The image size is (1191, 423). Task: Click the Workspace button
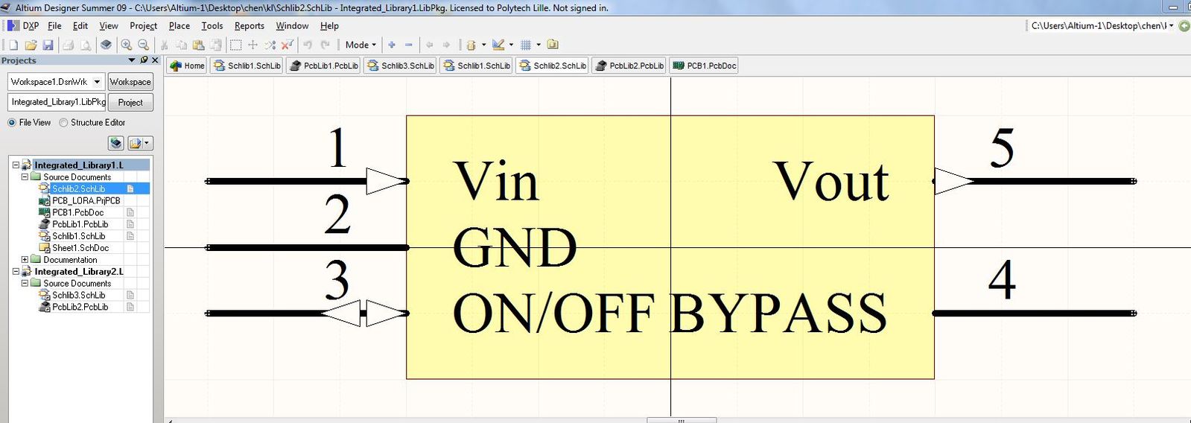[130, 82]
